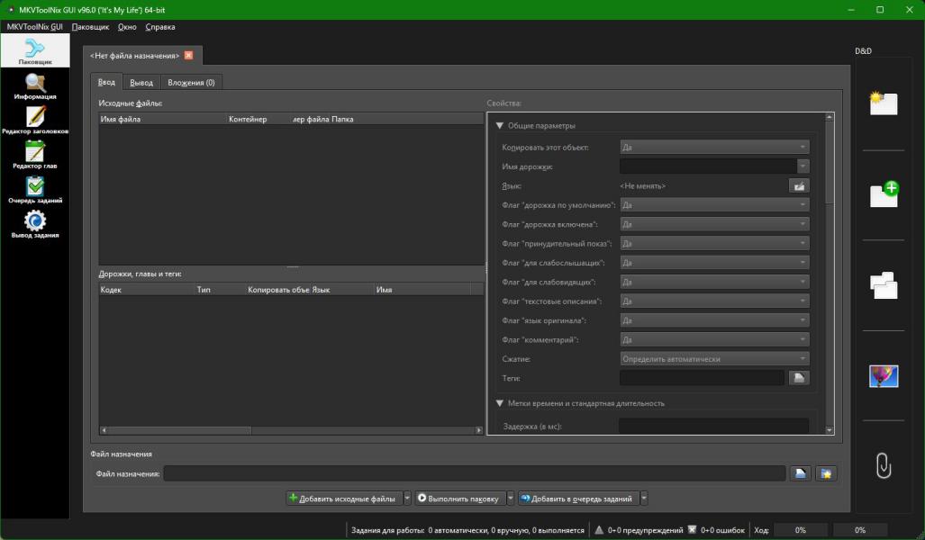Click the Файл назначения input field

474,473
